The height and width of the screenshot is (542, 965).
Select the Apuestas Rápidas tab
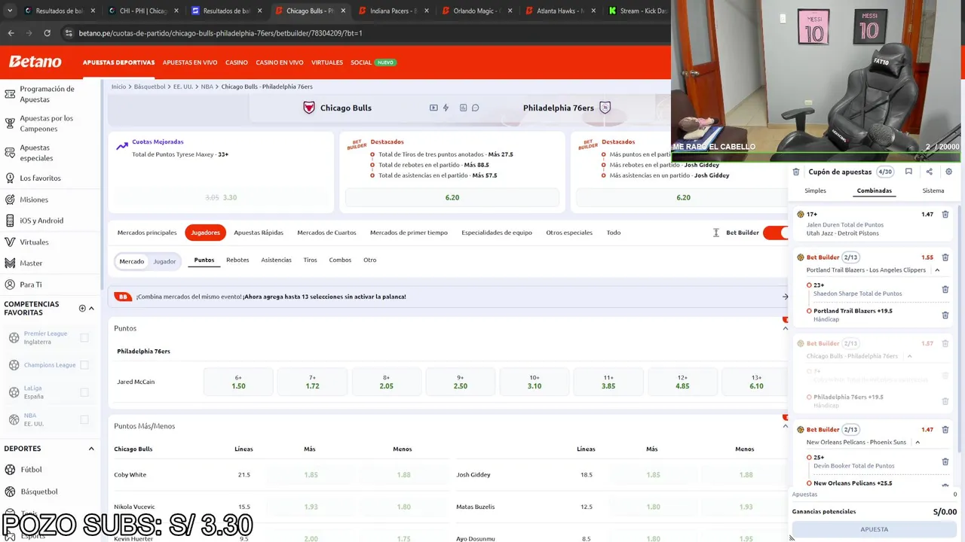pyautogui.click(x=259, y=233)
